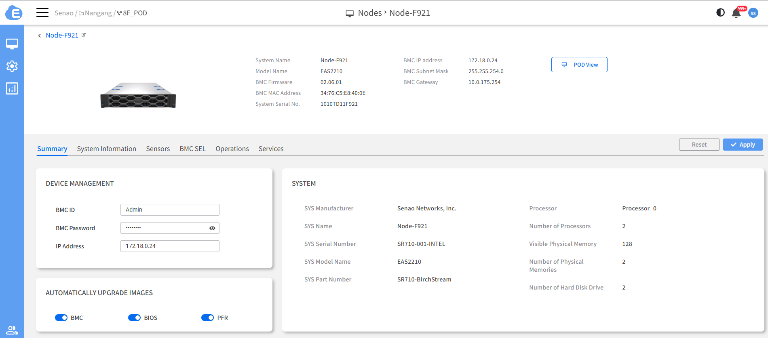Open the reports chart icon

pos(12,88)
